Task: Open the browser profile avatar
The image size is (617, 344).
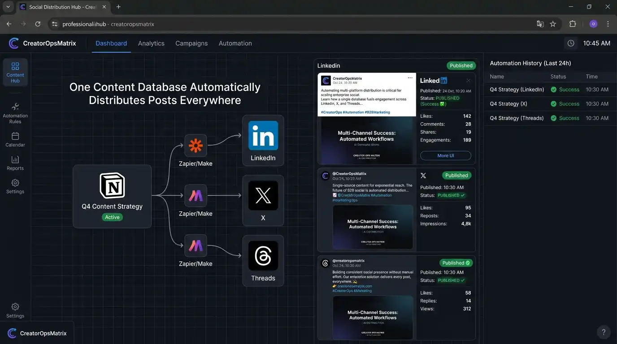Action: [x=593, y=24]
